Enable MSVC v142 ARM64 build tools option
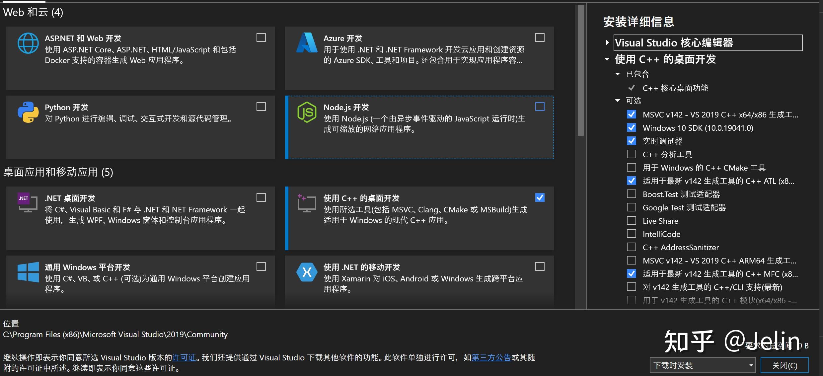823x376 pixels. tap(632, 261)
